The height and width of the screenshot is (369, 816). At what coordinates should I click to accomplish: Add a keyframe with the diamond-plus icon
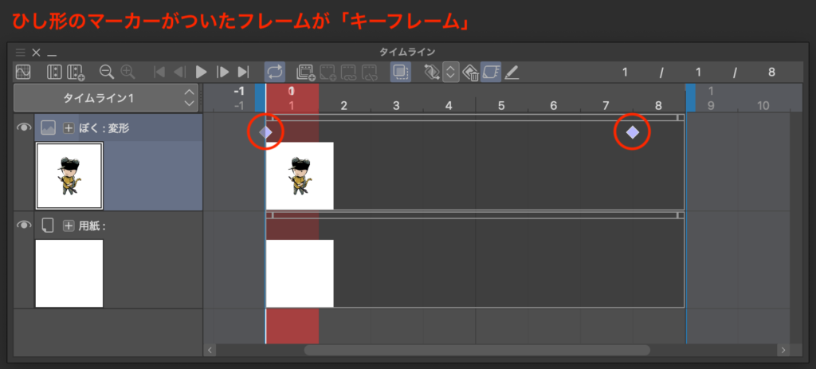431,72
